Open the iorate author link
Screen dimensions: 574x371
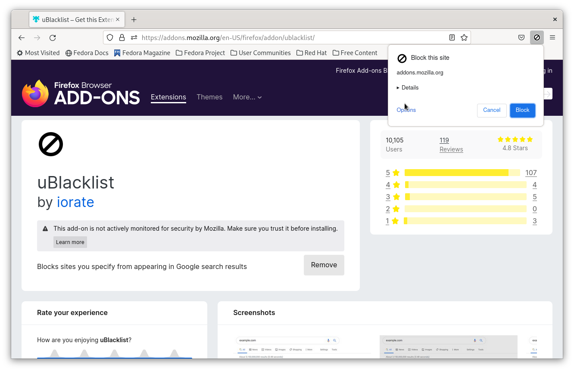(x=75, y=202)
